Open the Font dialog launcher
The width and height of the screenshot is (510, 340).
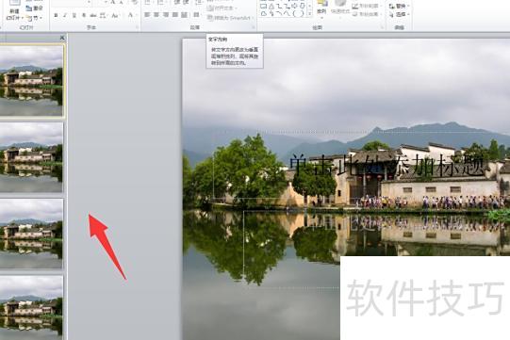click(x=138, y=27)
